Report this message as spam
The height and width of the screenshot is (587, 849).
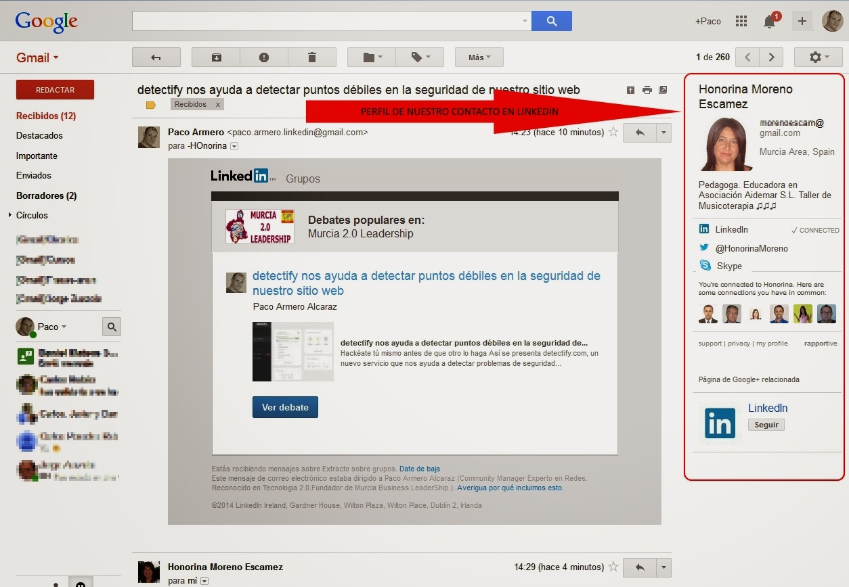(x=264, y=57)
